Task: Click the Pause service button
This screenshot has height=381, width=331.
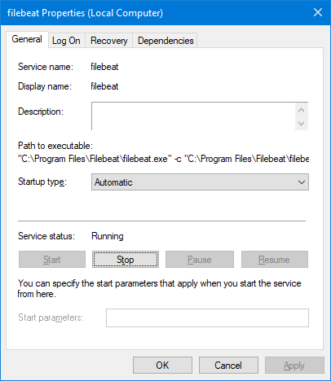Action: 200,260
